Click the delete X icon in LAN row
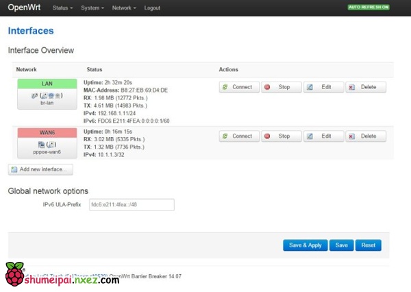The image size is (411, 292). (x=352, y=87)
